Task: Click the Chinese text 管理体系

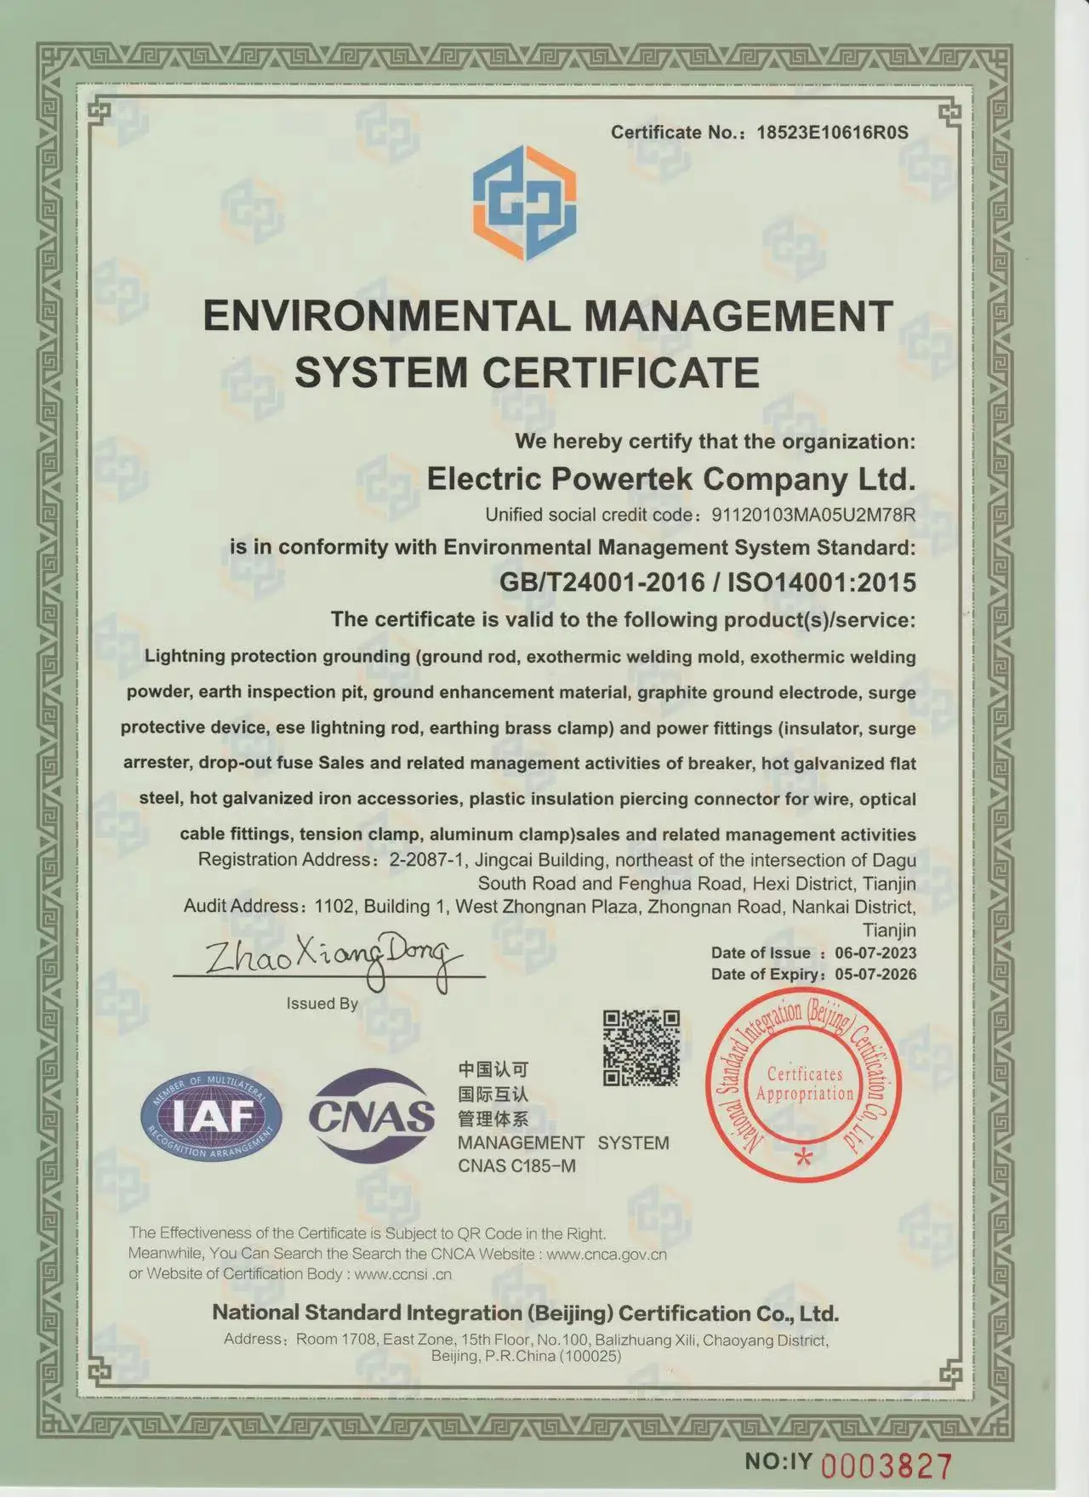Action: (x=493, y=1118)
